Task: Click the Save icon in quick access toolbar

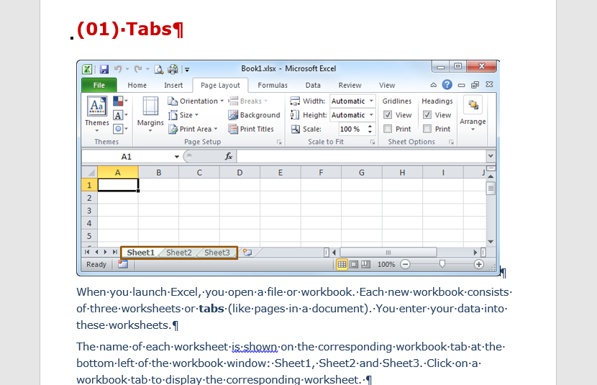Action: click(x=104, y=69)
